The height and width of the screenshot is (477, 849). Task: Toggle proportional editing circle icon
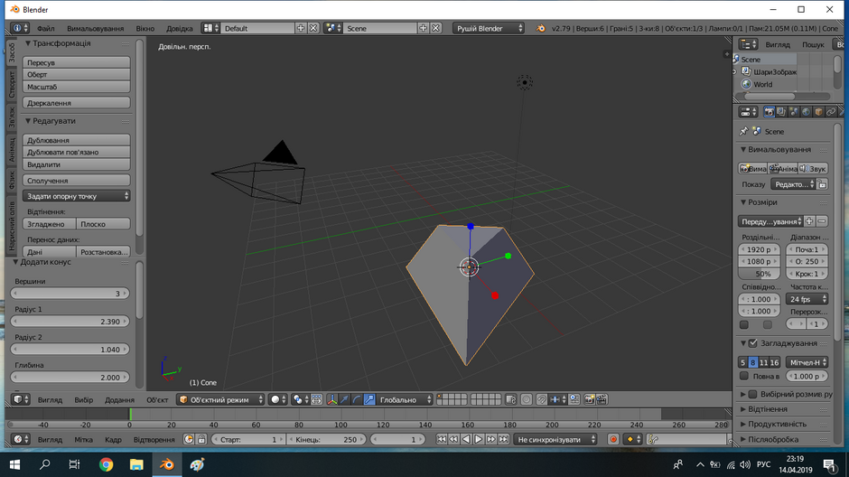tap(527, 399)
